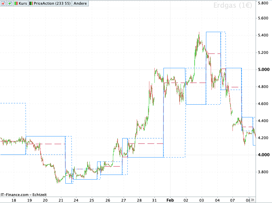Viewport: 272px width, 203px height.
Task: Click the double-chevron scroll-forward button
Action: tap(253, 200)
